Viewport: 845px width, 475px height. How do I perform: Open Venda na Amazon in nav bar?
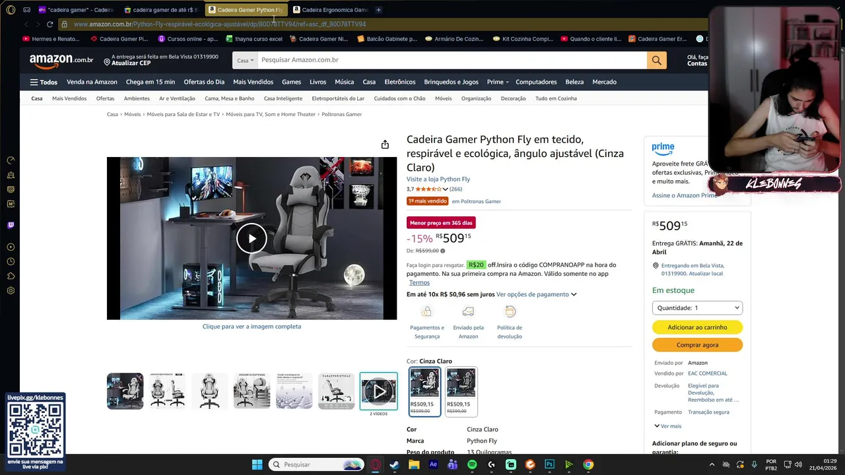coord(92,82)
